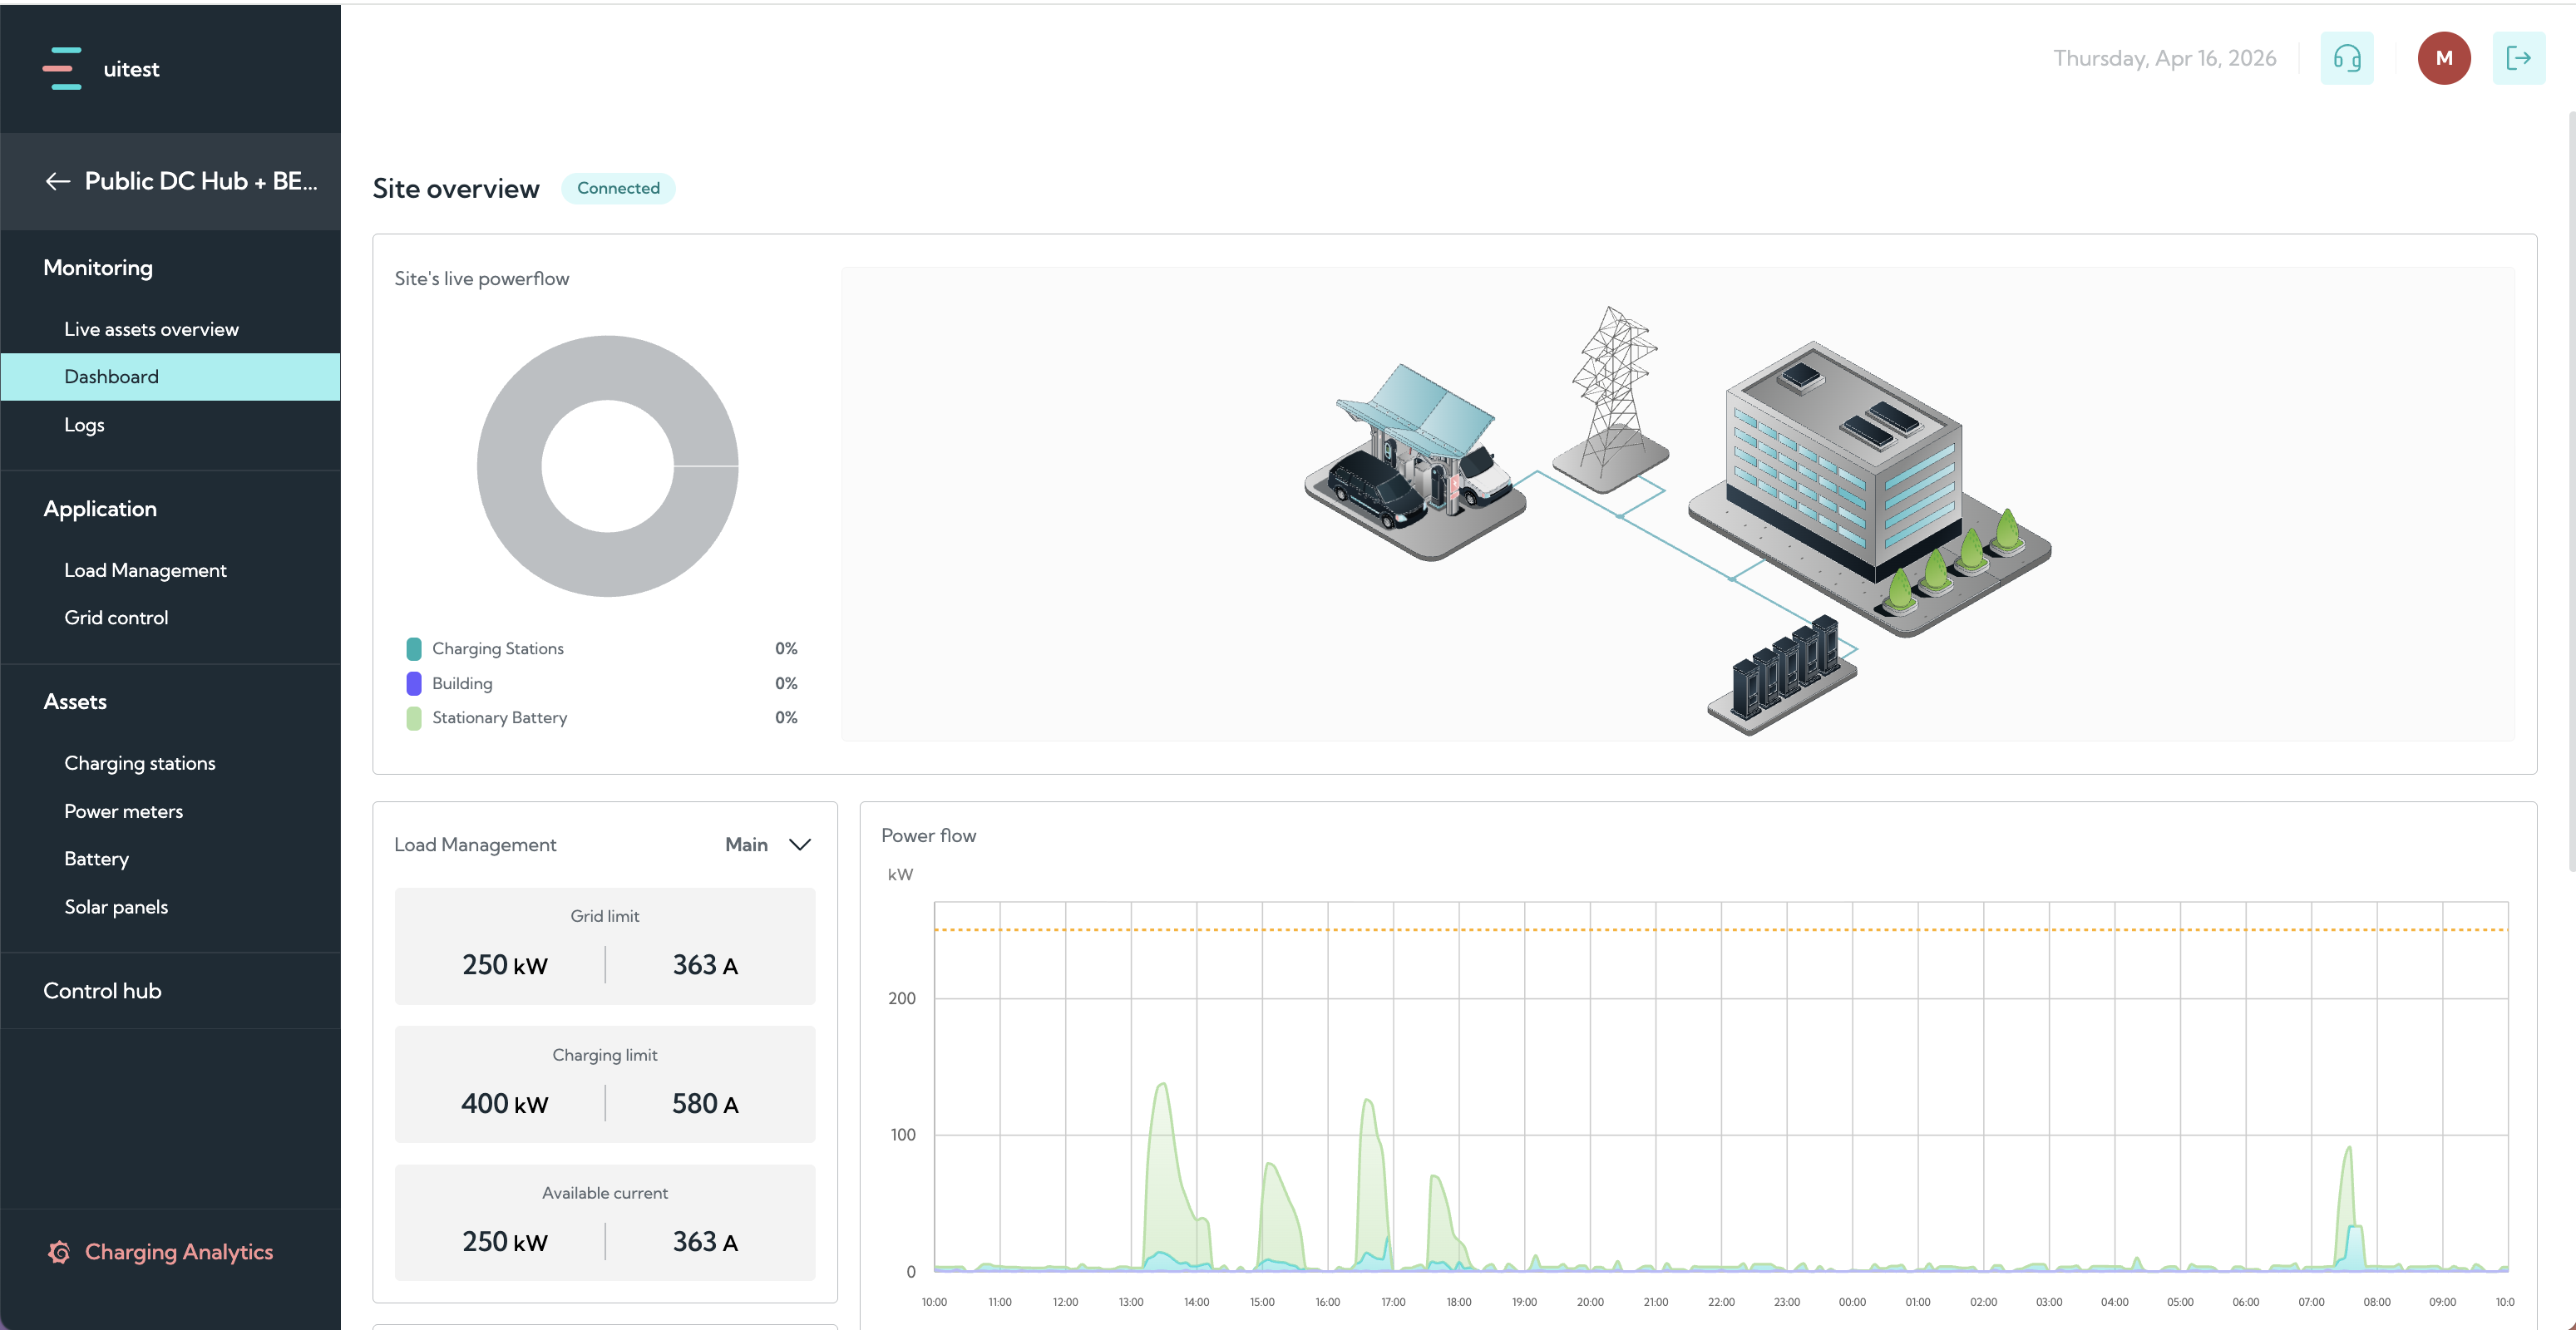This screenshot has height=1330, width=2576.
Task: Click the orange dotted grid limit line
Action: pyautogui.click(x=1720, y=929)
